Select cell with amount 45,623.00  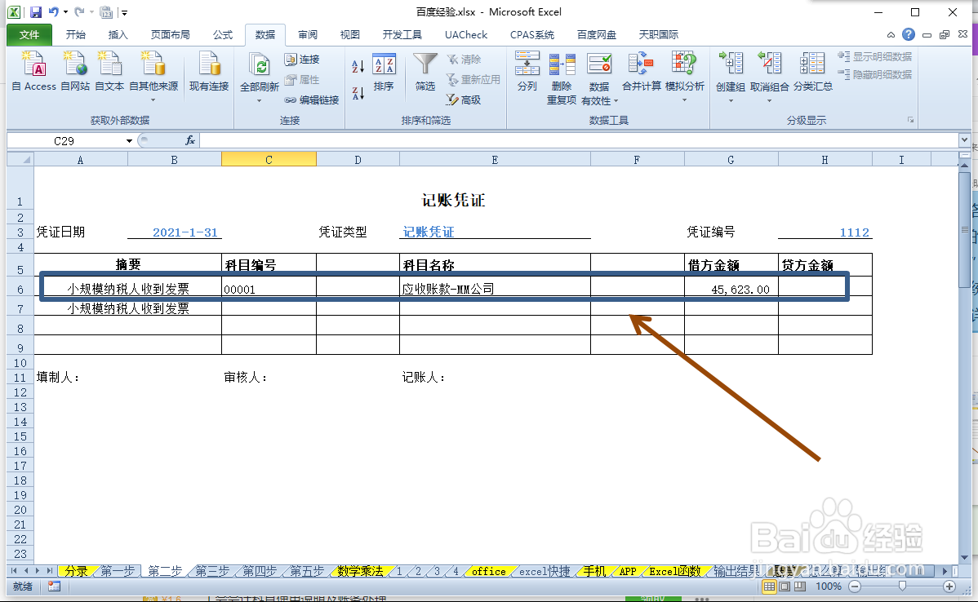pyautogui.click(x=731, y=289)
